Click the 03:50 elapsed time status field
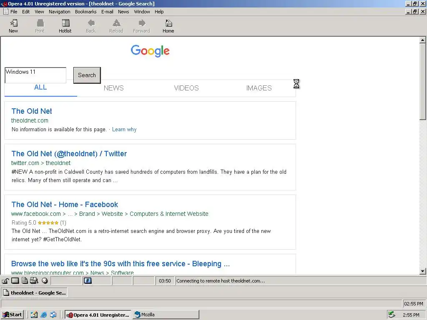Image resolution: width=427 pixels, height=320 pixels. point(165,281)
